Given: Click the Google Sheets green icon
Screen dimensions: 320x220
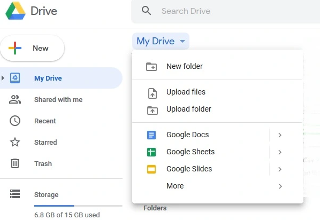Looking at the screenshot, I should point(151,152).
